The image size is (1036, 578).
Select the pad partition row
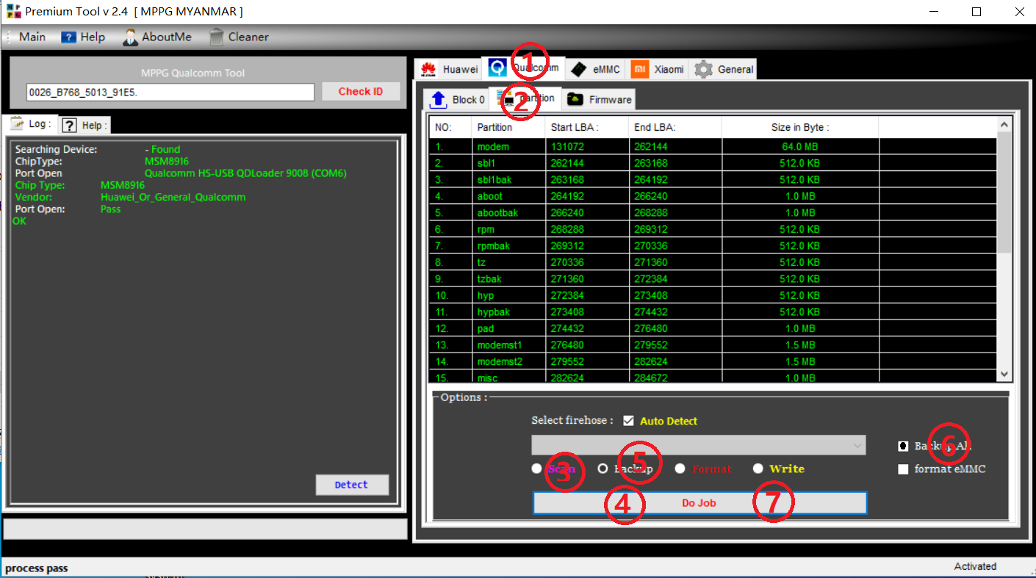point(713,328)
